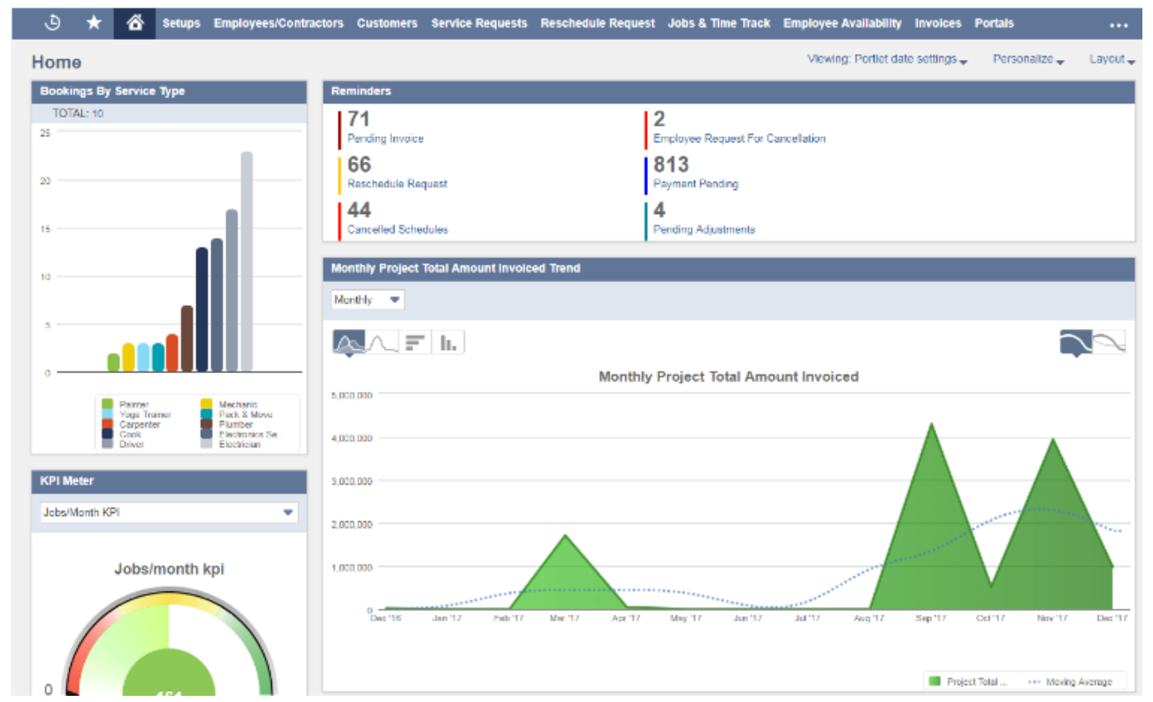1153x702 pixels.
Task: Click the KPI Meter portlet header
Action: [169, 481]
